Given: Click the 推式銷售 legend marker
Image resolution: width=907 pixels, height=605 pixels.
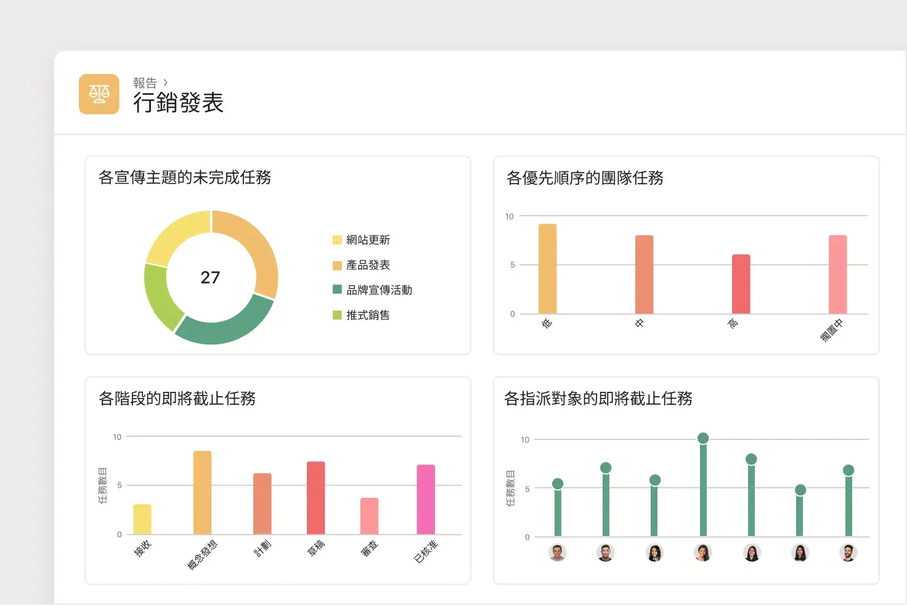Looking at the screenshot, I should (336, 315).
